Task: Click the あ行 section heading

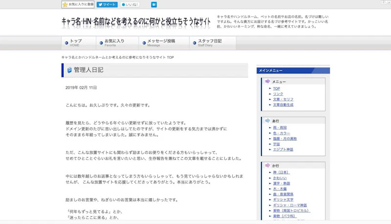Action: (x=276, y=121)
